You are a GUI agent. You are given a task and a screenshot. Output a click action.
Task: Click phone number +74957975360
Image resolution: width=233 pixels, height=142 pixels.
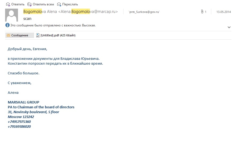pos(19,122)
